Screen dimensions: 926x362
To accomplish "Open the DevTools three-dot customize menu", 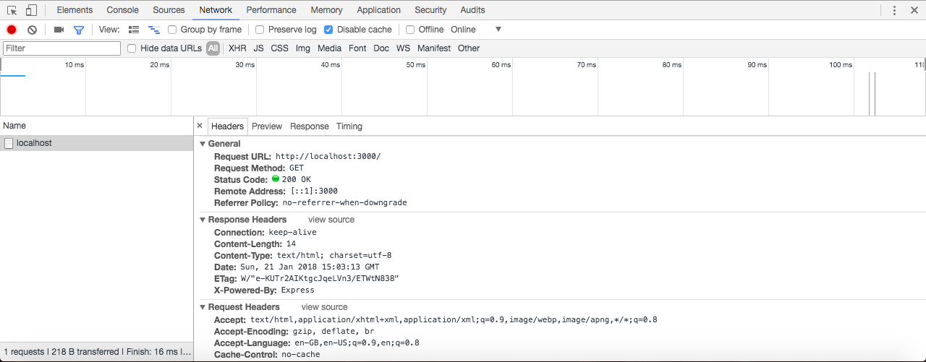I will (894, 10).
